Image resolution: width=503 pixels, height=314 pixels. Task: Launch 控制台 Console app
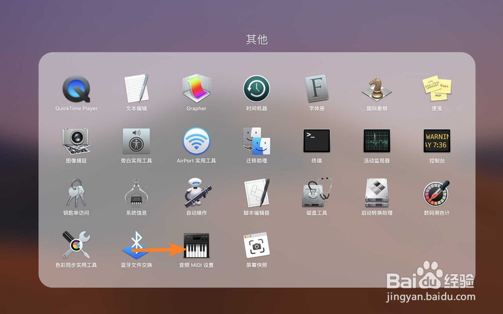[x=437, y=141]
